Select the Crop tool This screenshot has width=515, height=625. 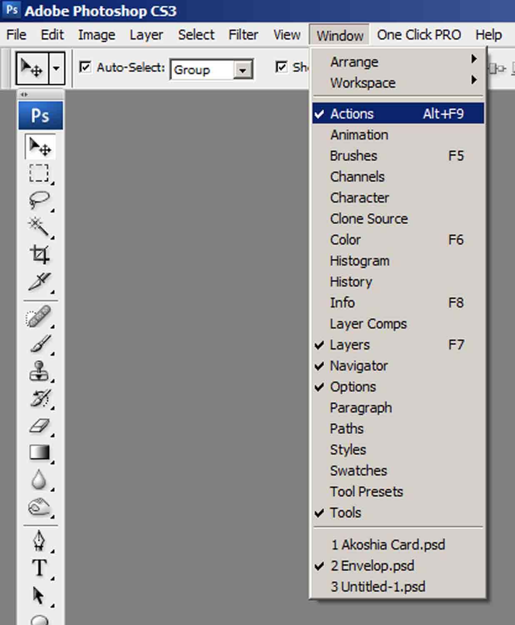click(x=40, y=254)
